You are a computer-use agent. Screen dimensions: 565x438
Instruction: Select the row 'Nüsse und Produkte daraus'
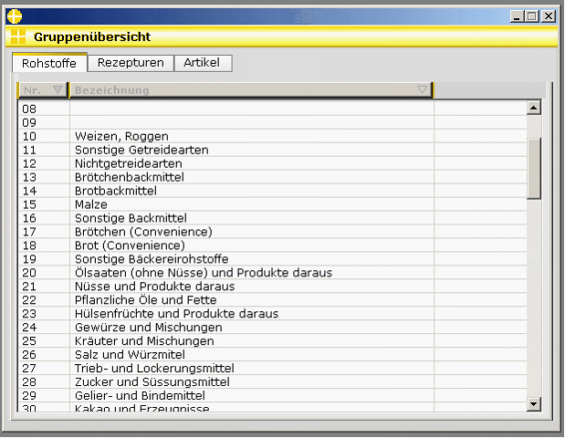(x=273, y=287)
